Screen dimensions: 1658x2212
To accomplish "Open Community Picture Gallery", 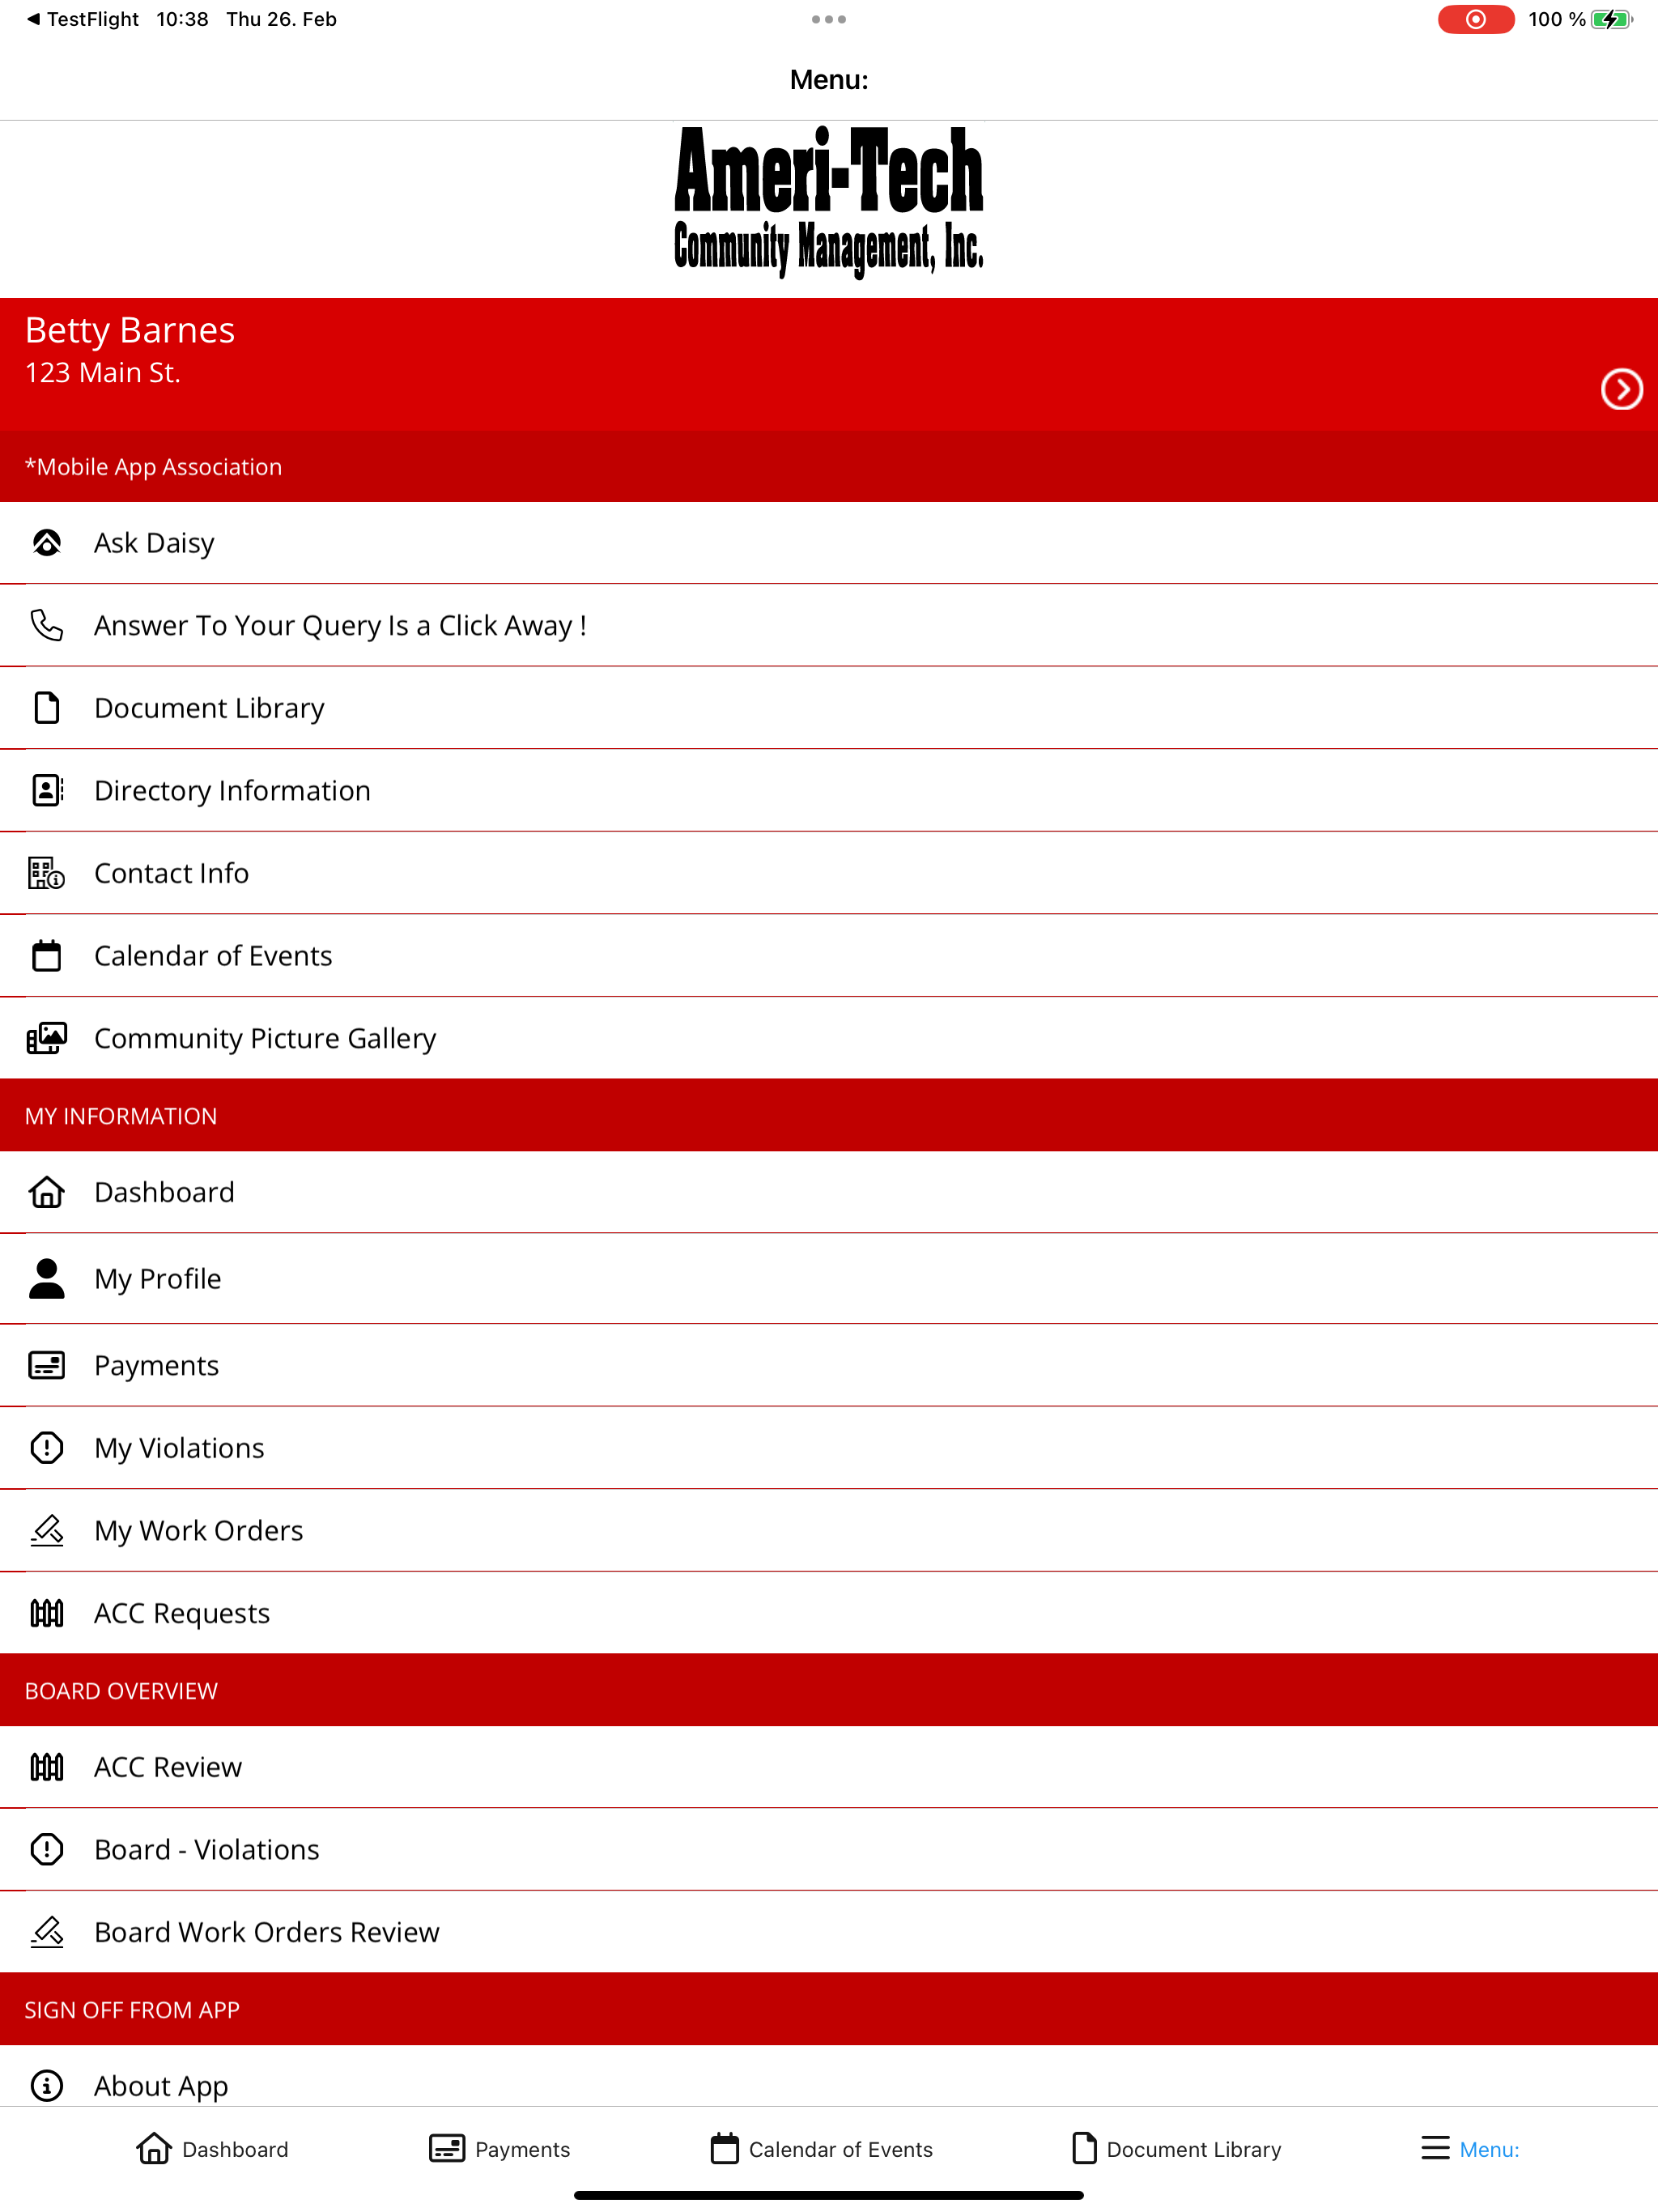I will click(x=829, y=1038).
